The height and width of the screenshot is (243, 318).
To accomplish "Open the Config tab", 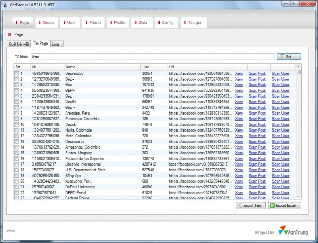I will [165, 23].
